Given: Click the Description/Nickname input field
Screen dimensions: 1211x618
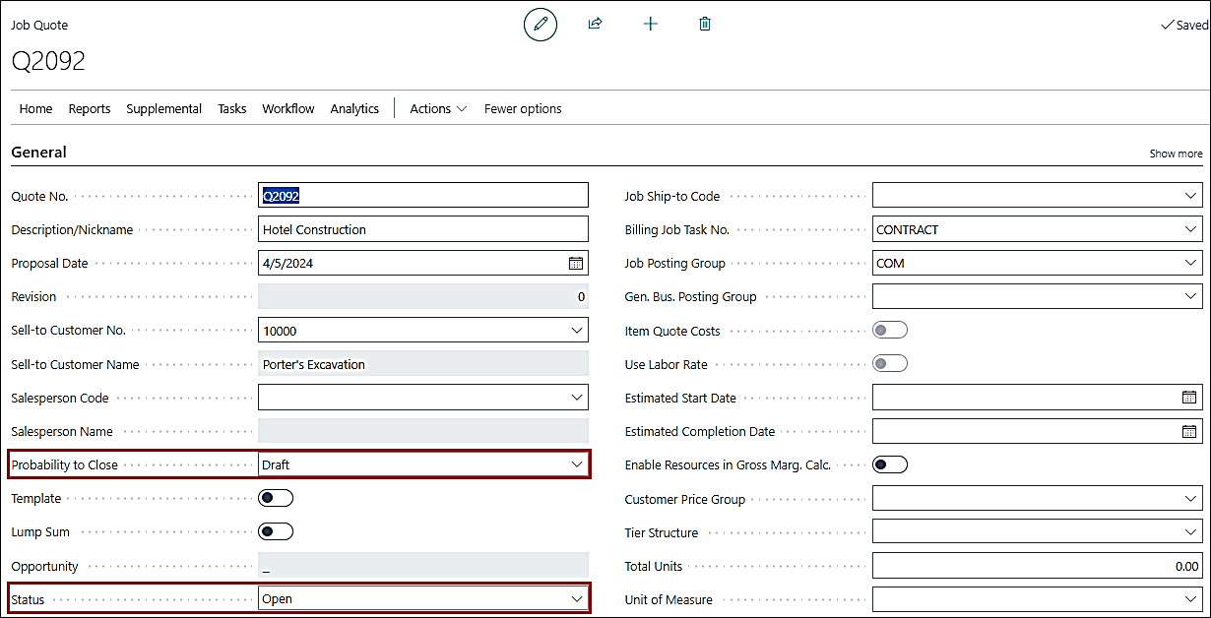Looking at the screenshot, I should 422,229.
